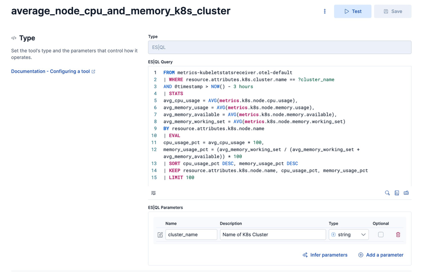This screenshot has width=426, height=274.
Task: Open the ES|QL reference book icon
Action: click(396, 193)
